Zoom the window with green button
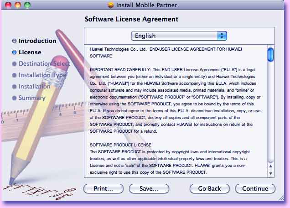This screenshot has height=208, width=290. pyautogui.click(x=27, y=5)
